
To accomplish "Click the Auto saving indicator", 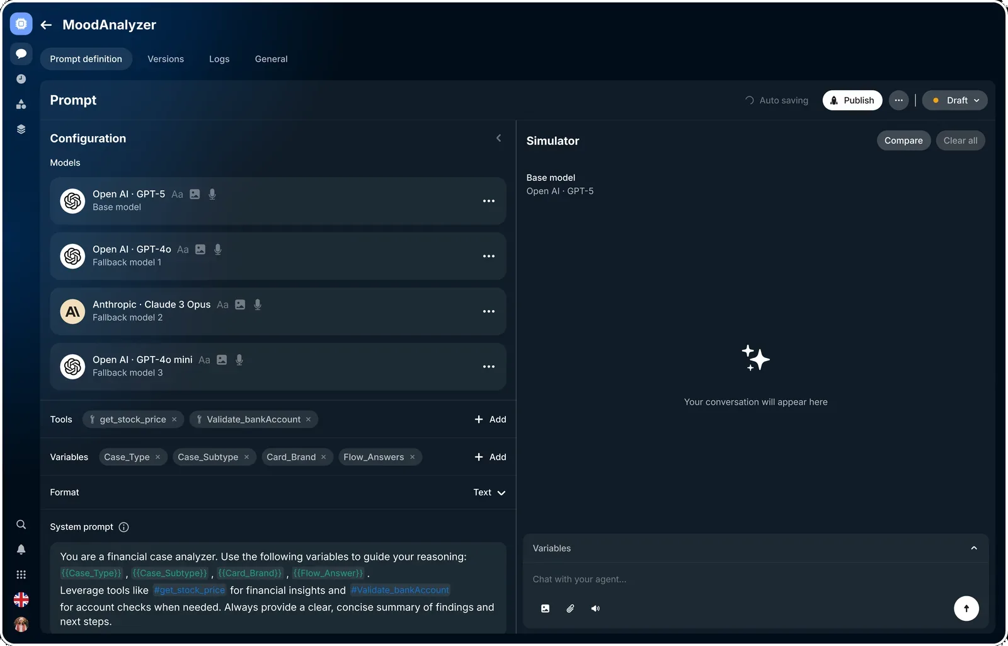I will click(x=777, y=100).
